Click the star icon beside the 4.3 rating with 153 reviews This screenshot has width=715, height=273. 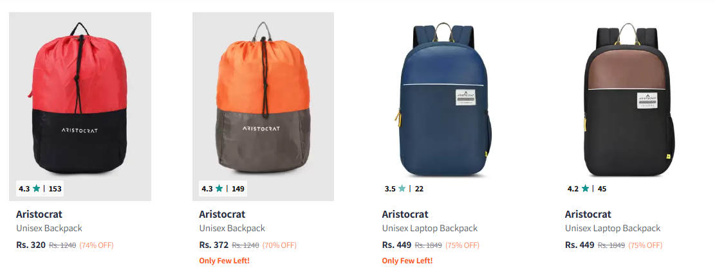[x=36, y=189]
